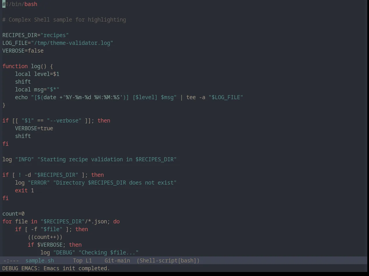Click the L1 line number indicator

(89, 260)
